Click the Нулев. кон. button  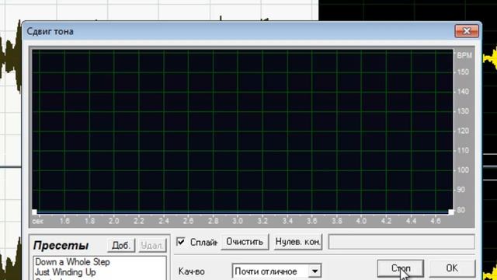[x=298, y=242]
